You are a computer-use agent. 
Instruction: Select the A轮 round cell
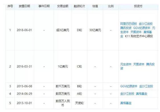click(79, 94)
